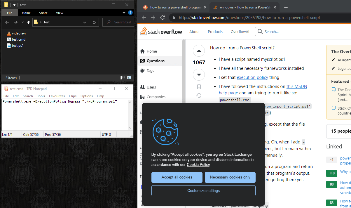Open the question's activity history icon

(199, 96)
